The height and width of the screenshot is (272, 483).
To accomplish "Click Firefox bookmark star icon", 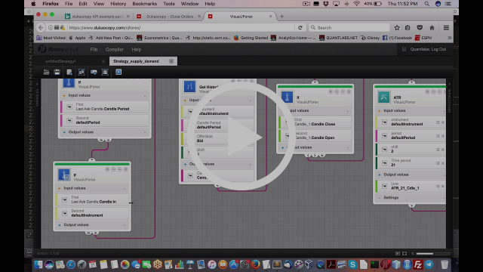I will (x=397, y=28).
